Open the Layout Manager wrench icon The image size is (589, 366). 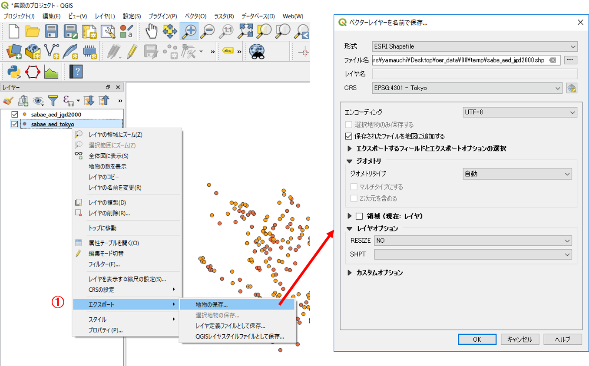(108, 31)
